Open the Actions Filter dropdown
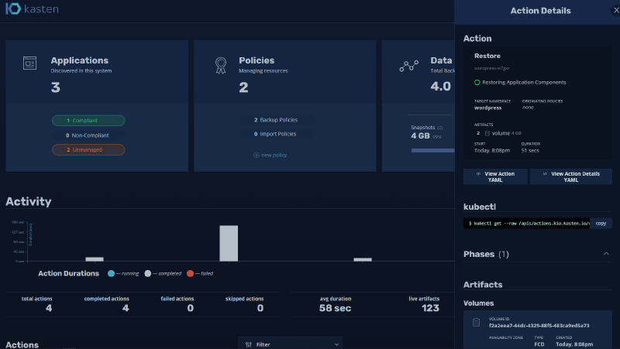The width and height of the screenshot is (620, 349). click(x=290, y=344)
